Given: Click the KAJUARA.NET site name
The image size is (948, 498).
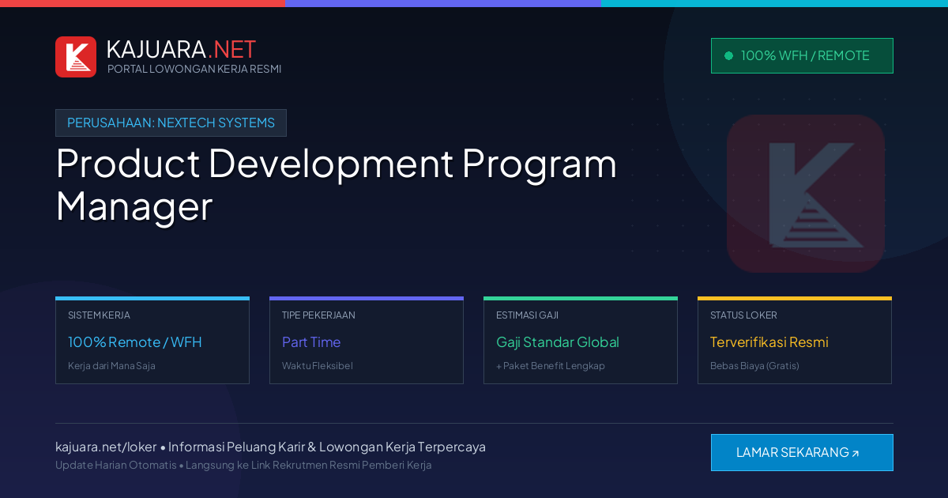Looking at the screenshot, I should coord(181,49).
